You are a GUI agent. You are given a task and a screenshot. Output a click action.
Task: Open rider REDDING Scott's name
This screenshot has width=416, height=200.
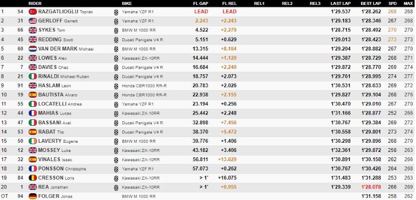(56, 39)
